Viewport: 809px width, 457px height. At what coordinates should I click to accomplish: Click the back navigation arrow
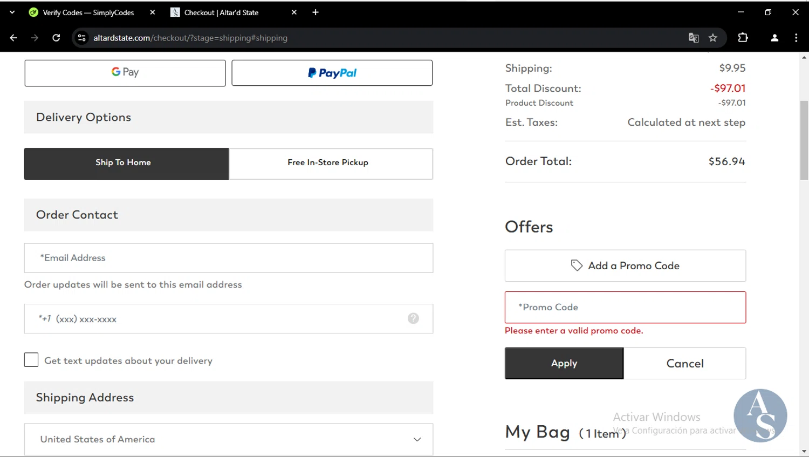click(13, 38)
